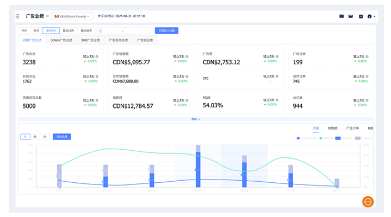Viewport: 391px width, 217px height.
Task: Click the info icon beside 广告点击 comparison
Action: pyautogui.click(x=100, y=56)
